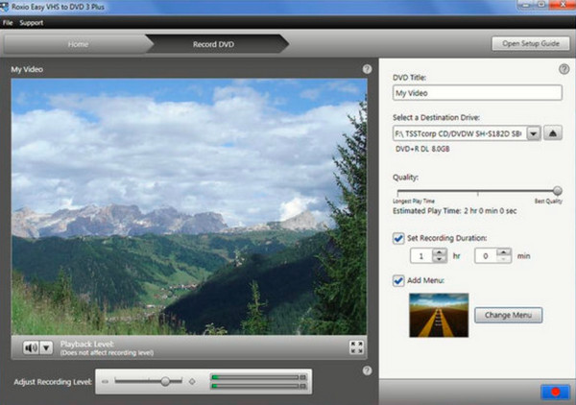
Task: Open the Support menu
Action: click(32, 23)
